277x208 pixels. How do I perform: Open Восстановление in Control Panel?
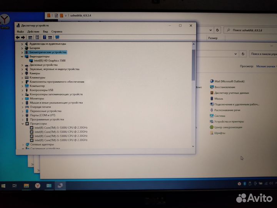(x=225, y=87)
